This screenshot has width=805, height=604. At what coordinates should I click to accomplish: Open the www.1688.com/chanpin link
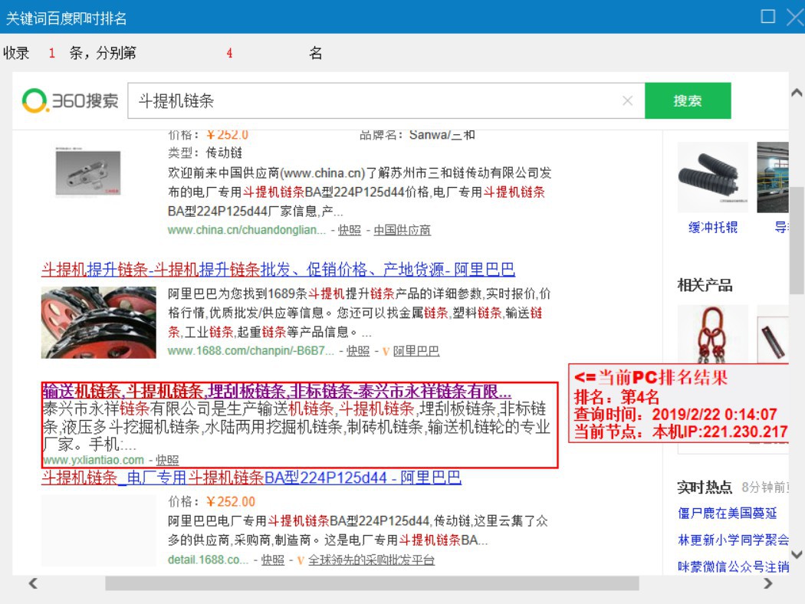point(251,351)
